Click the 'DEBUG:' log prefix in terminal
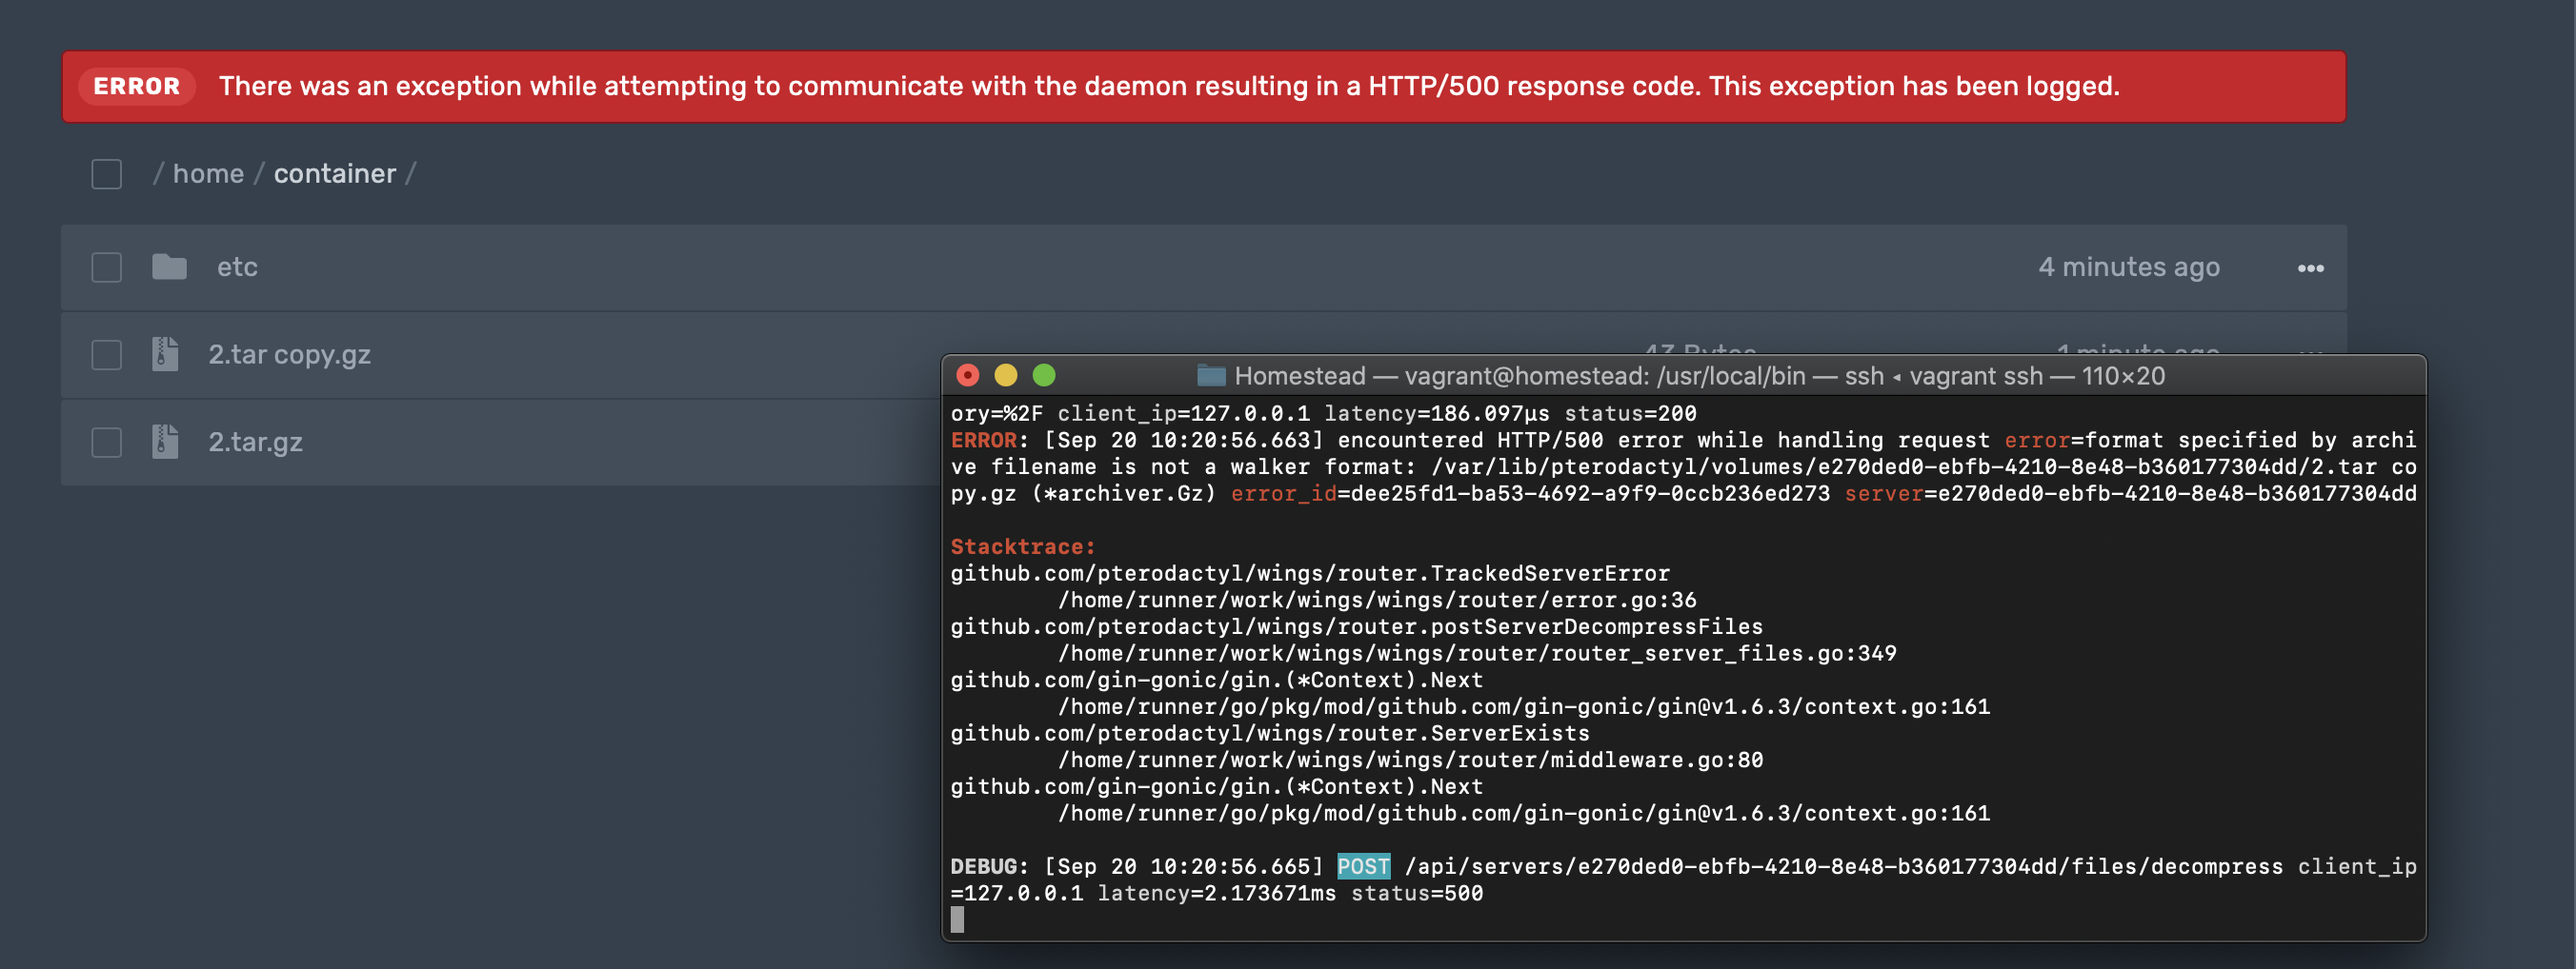The height and width of the screenshot is (969, 2576). [989, 866]
